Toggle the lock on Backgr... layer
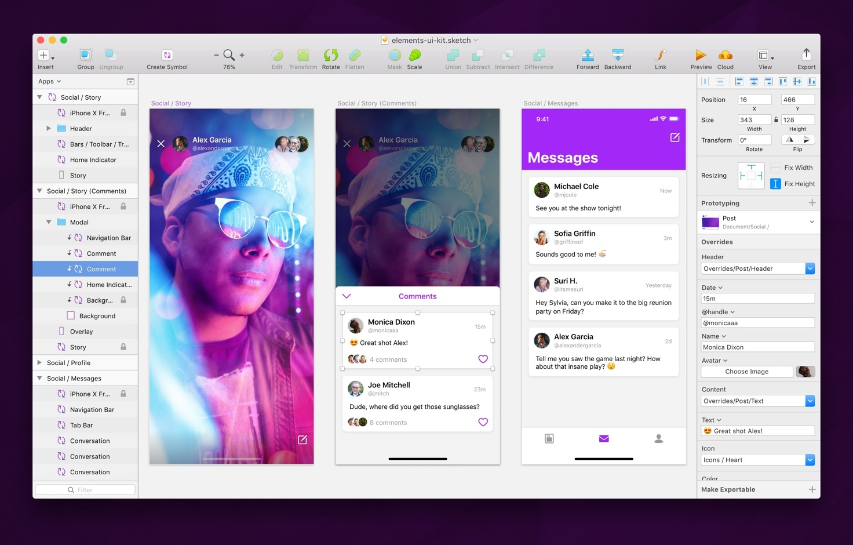 pos(123,300)
